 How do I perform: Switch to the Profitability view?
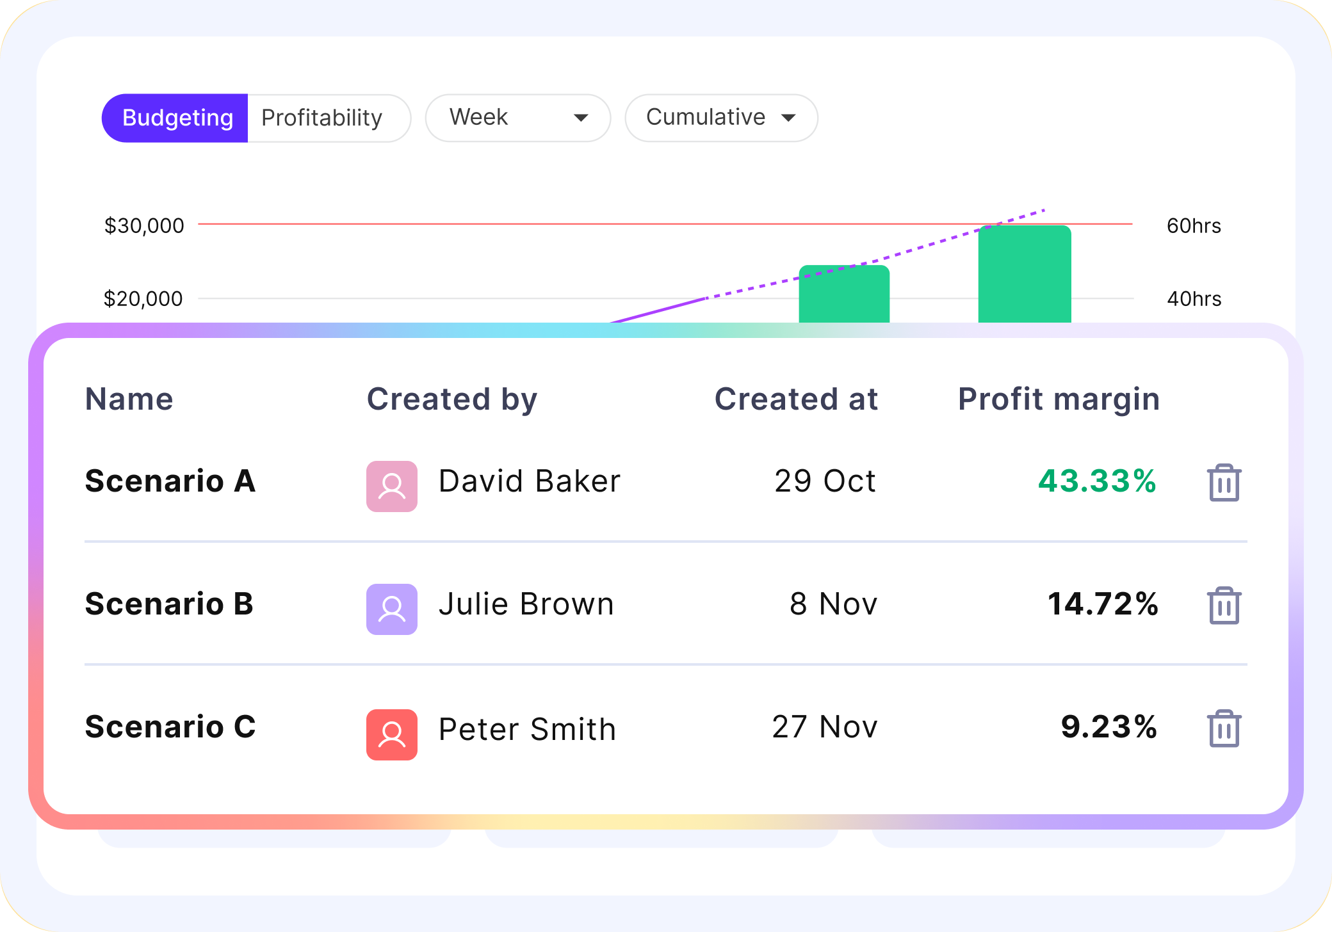tap(323, 118)
